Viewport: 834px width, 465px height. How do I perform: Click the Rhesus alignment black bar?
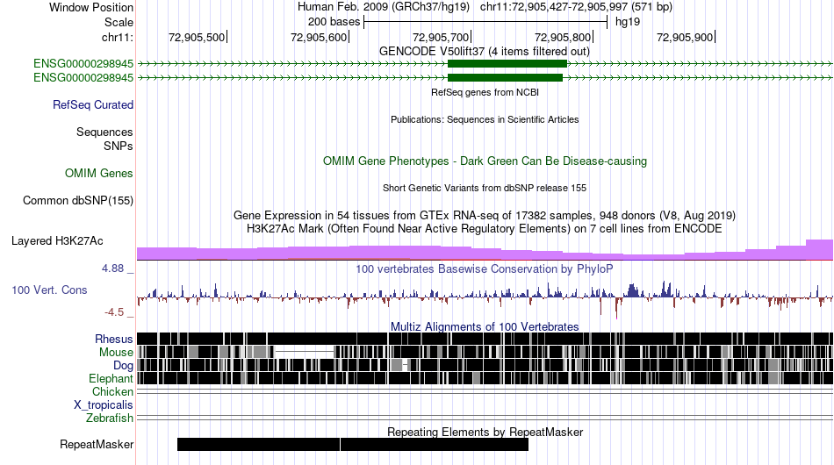point(485,339)
